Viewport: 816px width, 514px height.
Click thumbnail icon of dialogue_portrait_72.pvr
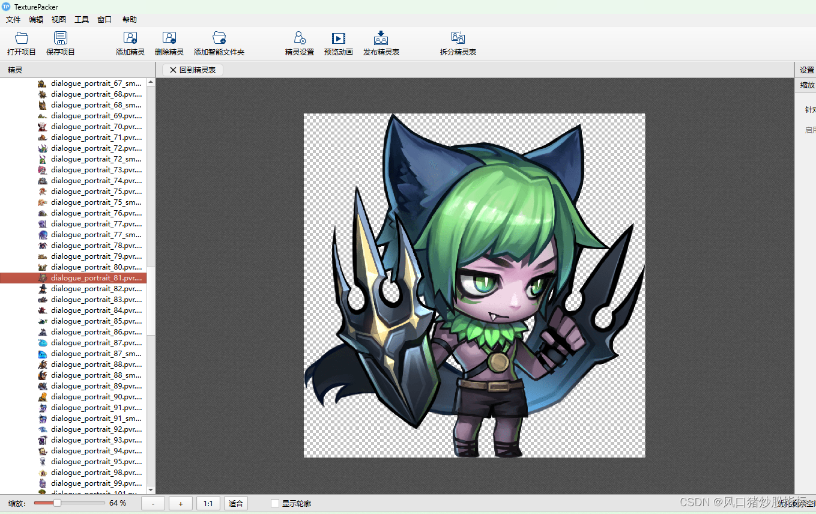[42, 148]
